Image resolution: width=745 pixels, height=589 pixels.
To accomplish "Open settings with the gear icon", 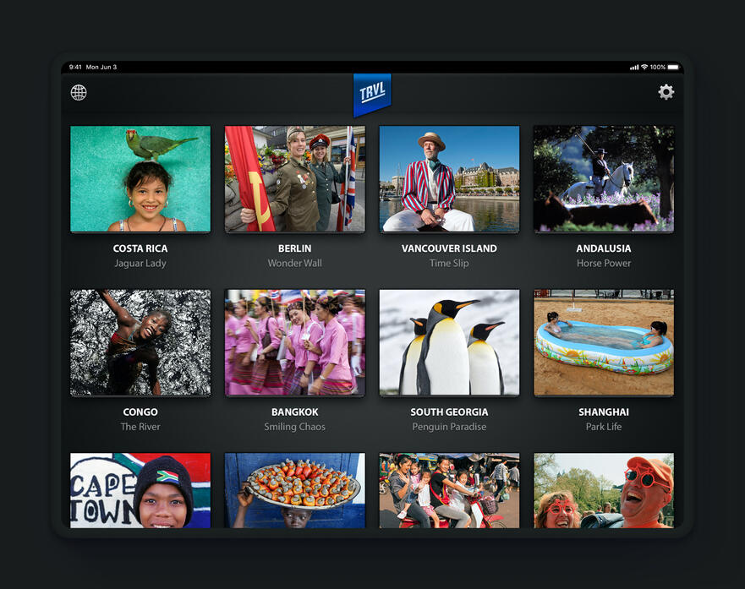I will (x=666, y=93).
